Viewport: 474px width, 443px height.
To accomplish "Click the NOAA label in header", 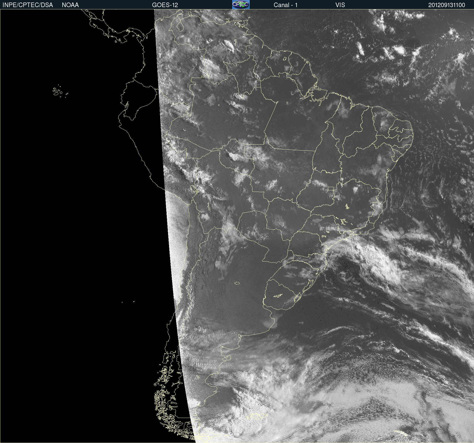I will pos(70,5).
